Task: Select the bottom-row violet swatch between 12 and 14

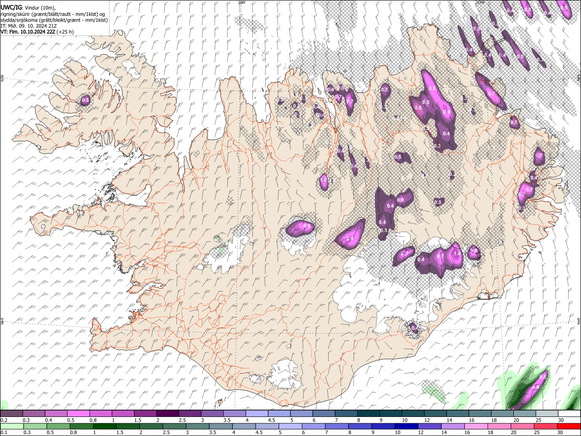Action: tap(429, 426)
